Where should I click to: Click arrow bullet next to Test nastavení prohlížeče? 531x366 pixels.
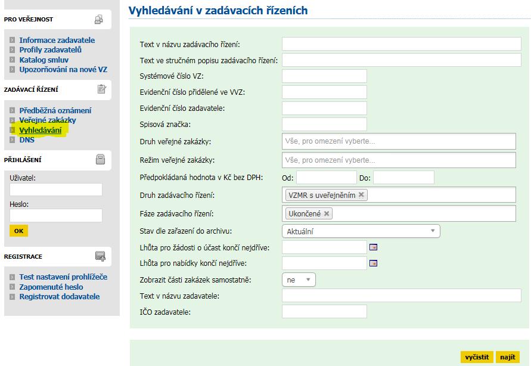[x=12, y=277]
